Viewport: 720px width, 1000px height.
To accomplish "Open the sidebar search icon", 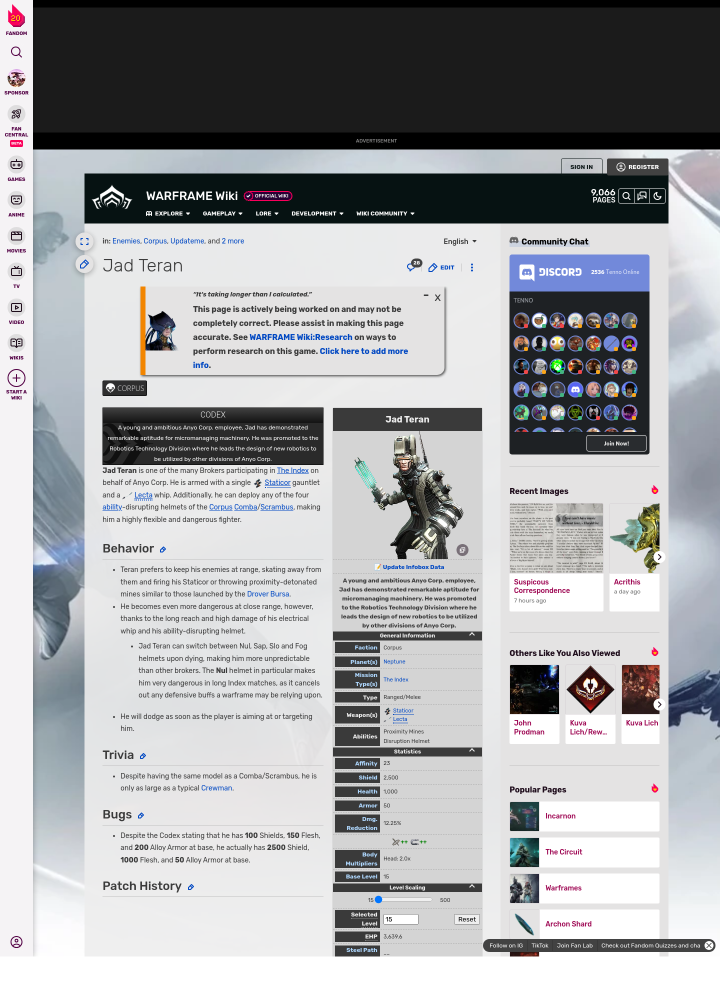I will (16, 52).
